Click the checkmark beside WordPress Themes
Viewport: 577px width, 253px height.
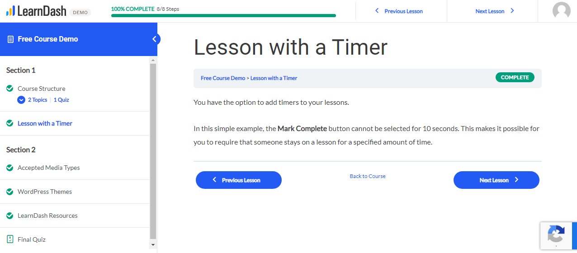(10, 192)
